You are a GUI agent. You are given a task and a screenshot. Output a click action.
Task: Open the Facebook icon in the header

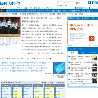tap(93, 3)
